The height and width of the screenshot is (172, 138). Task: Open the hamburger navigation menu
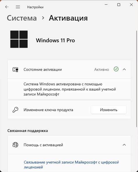tap(18, 7)
